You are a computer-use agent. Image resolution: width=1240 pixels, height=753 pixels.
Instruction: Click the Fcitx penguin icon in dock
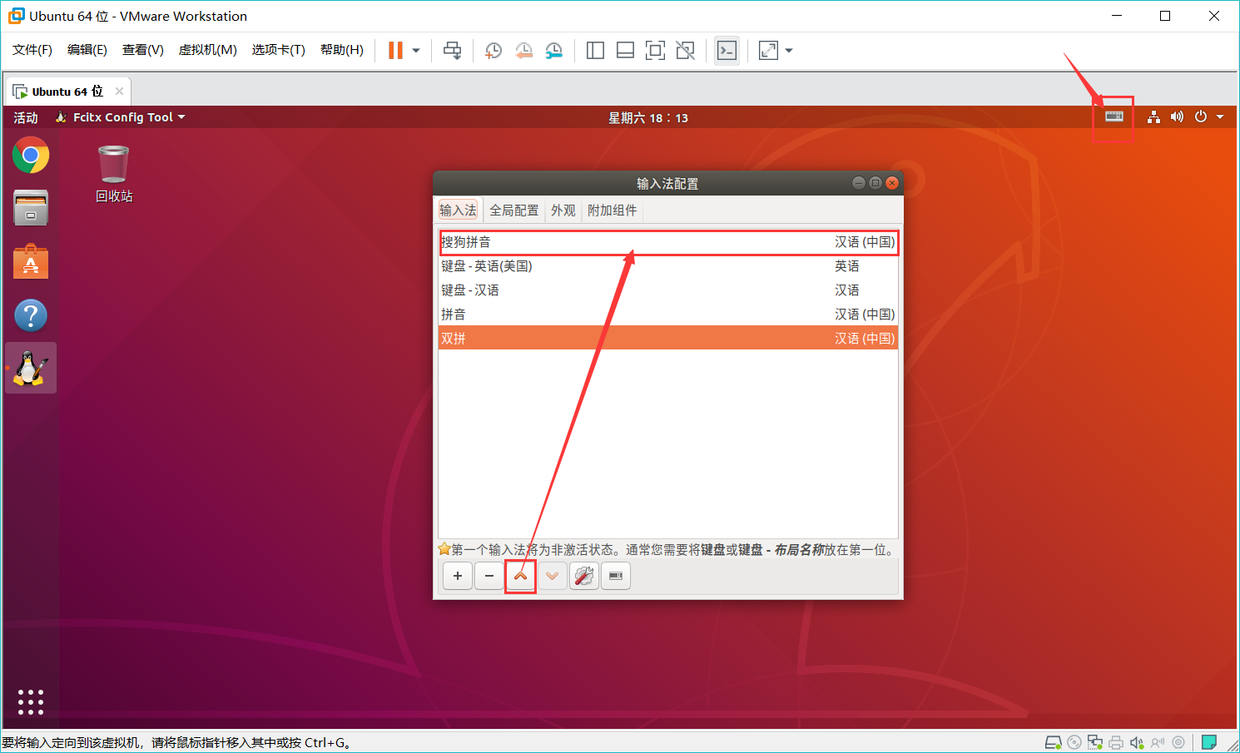click(x=31, y=368)
